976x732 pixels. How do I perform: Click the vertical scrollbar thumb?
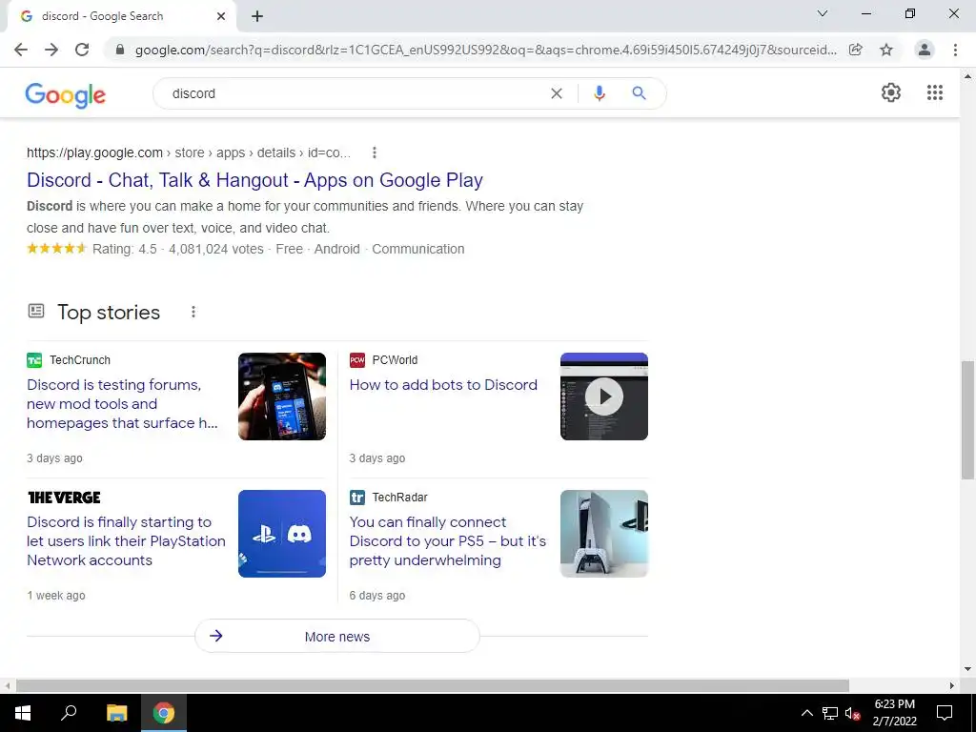pyautogui.click(x=967, y=419)
